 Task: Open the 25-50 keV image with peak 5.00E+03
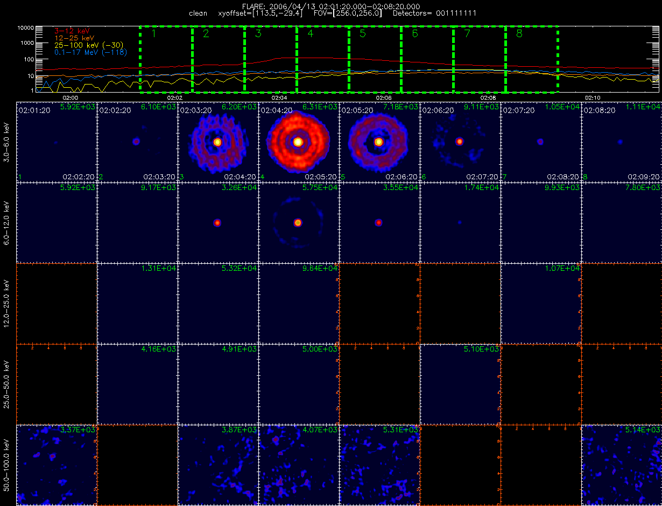pos(299,384)
